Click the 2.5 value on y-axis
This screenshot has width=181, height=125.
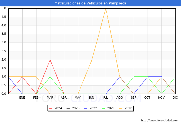coord(4,51)
